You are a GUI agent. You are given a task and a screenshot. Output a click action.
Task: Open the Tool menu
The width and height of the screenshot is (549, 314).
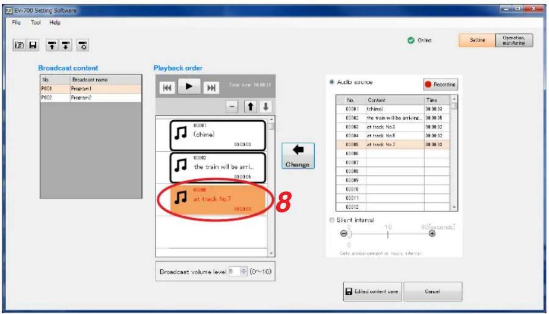[x=35, y=22]
